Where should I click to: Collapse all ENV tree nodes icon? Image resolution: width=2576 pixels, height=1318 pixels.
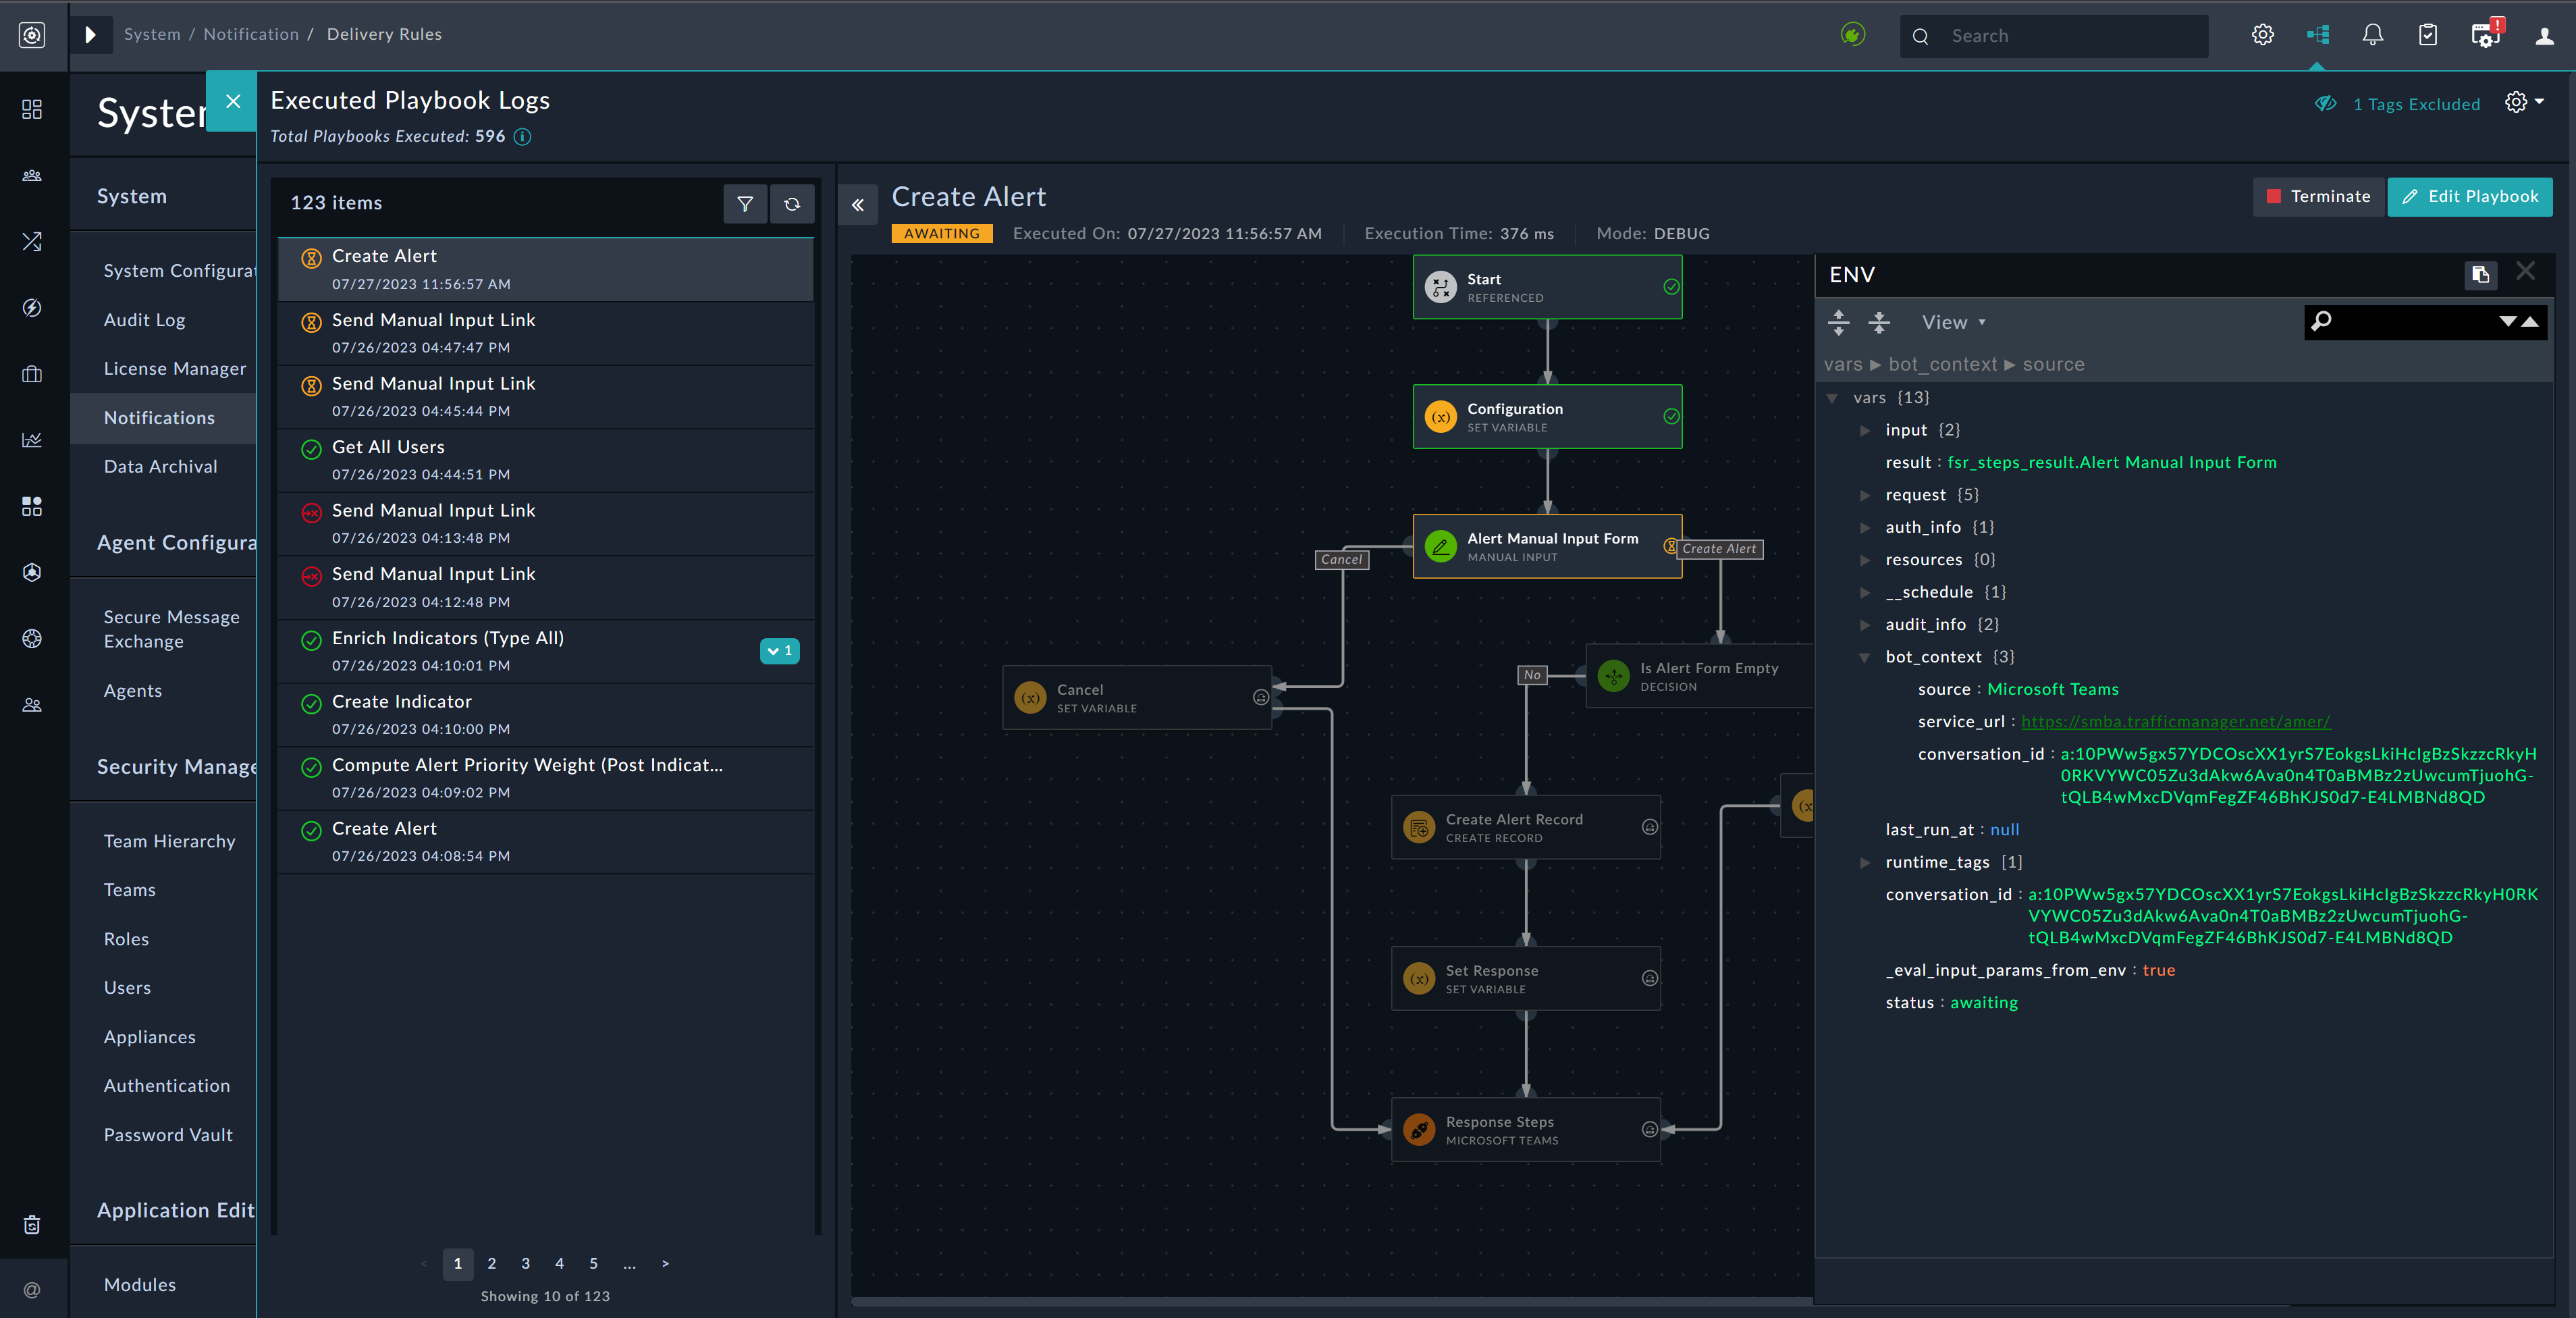pyautogui.click(x=1879, y=322)
